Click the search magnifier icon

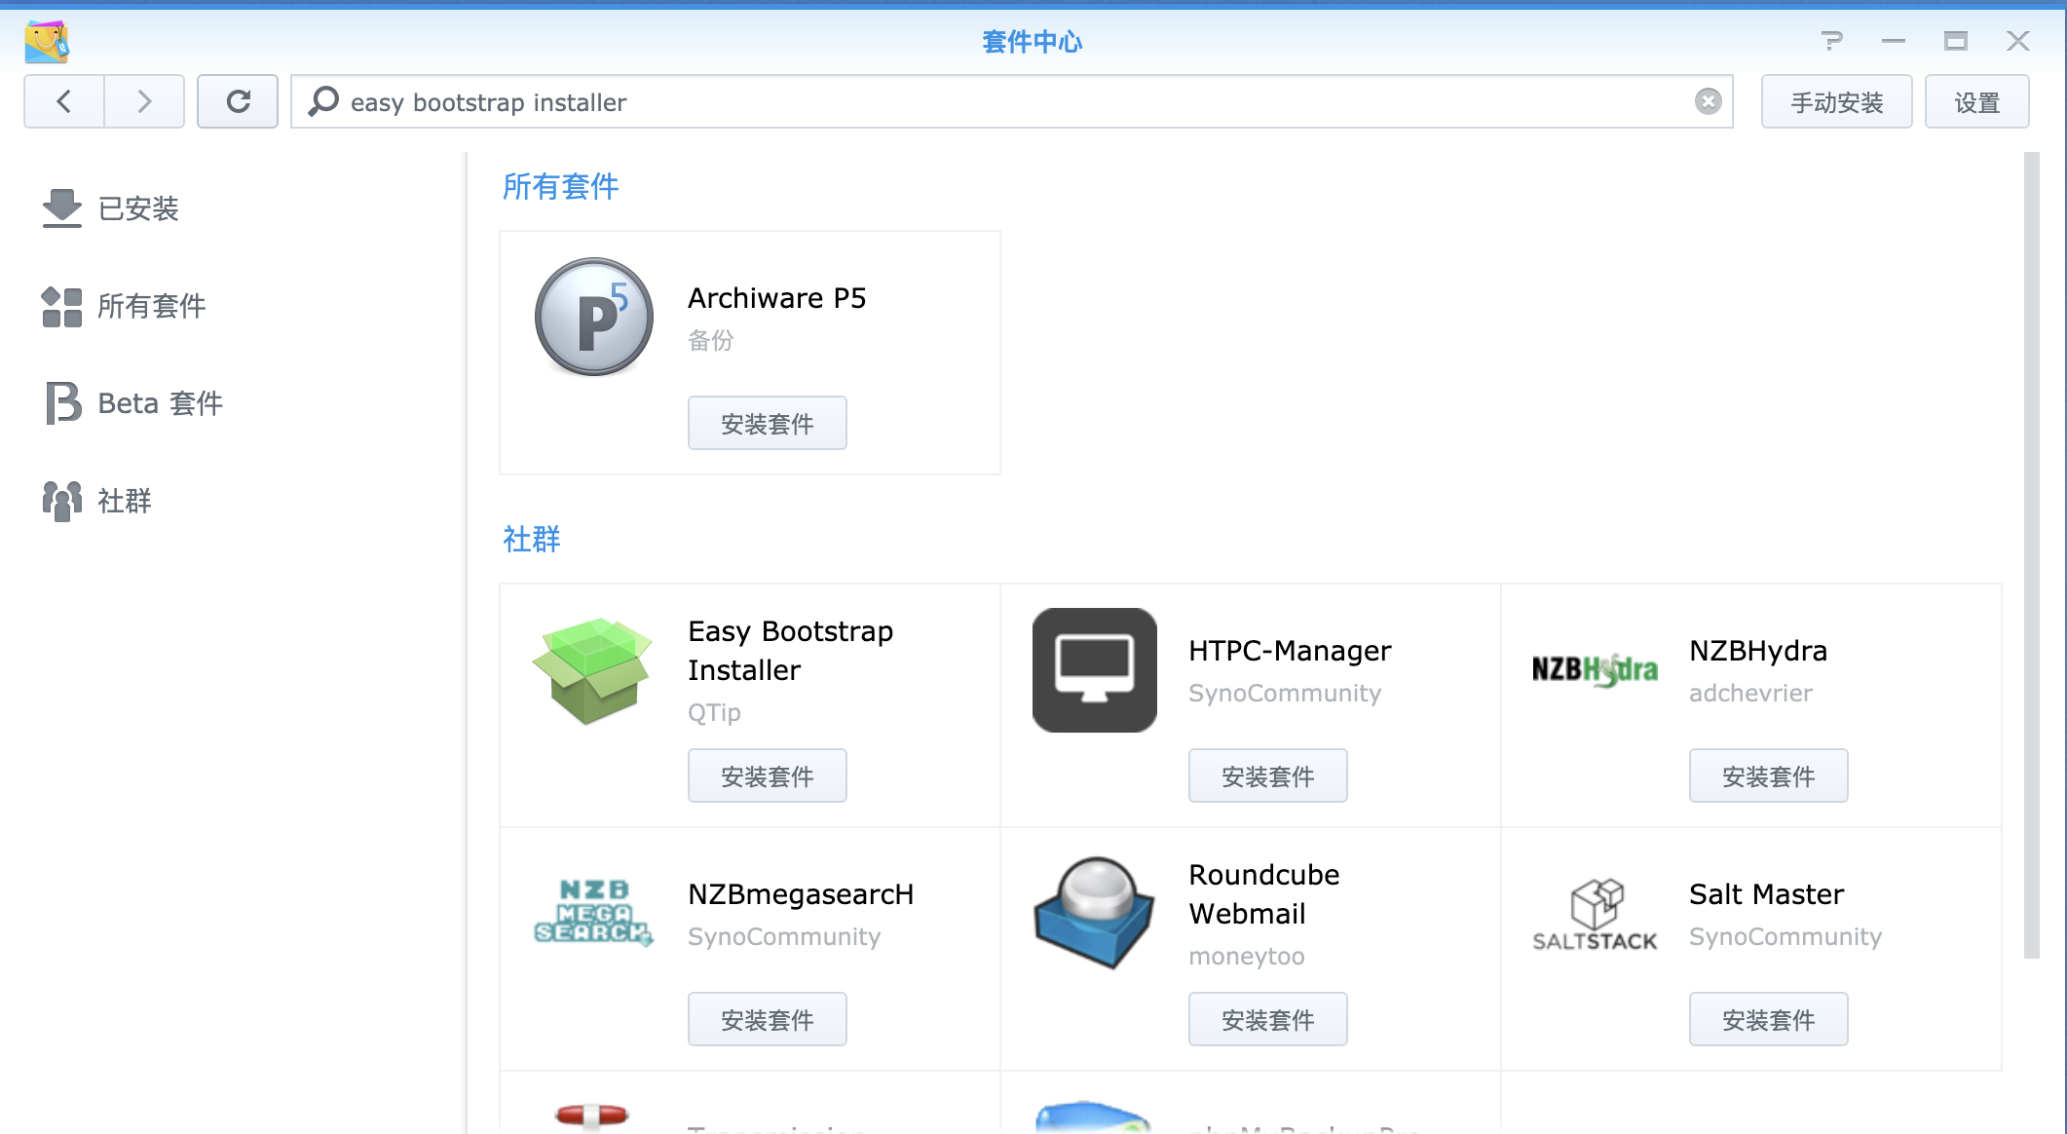pyautogui.click(x=322, y=101)
